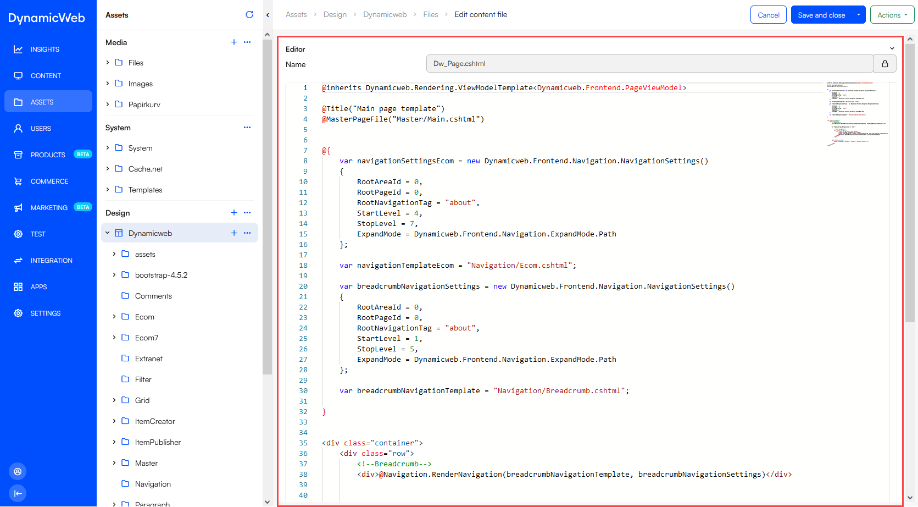Collapse the Assets panel arrow
This screenshot has height=507, width=918.
tap(268, 15)
